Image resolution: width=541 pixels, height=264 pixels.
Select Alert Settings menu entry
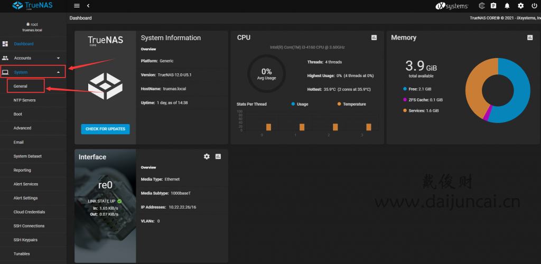tap(33, 198)
